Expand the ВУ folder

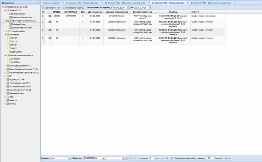click(5, 76)
